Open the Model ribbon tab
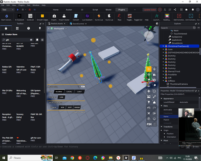201x161 pixels. tap(109, 10)
